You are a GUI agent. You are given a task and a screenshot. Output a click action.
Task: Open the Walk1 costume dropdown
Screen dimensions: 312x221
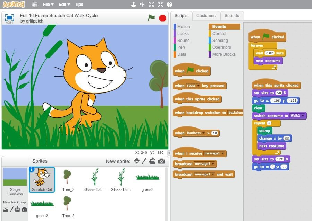297,116
